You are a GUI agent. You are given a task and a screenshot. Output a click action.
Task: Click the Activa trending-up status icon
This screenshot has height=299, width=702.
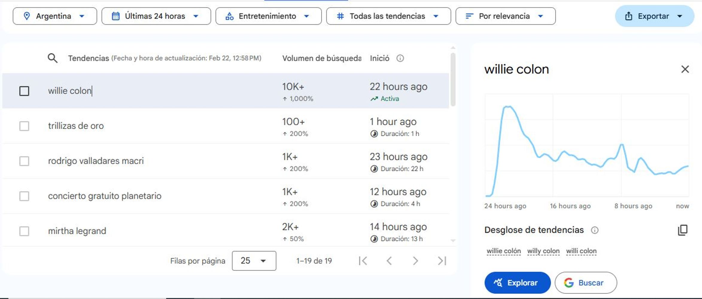tap(374, 99)
